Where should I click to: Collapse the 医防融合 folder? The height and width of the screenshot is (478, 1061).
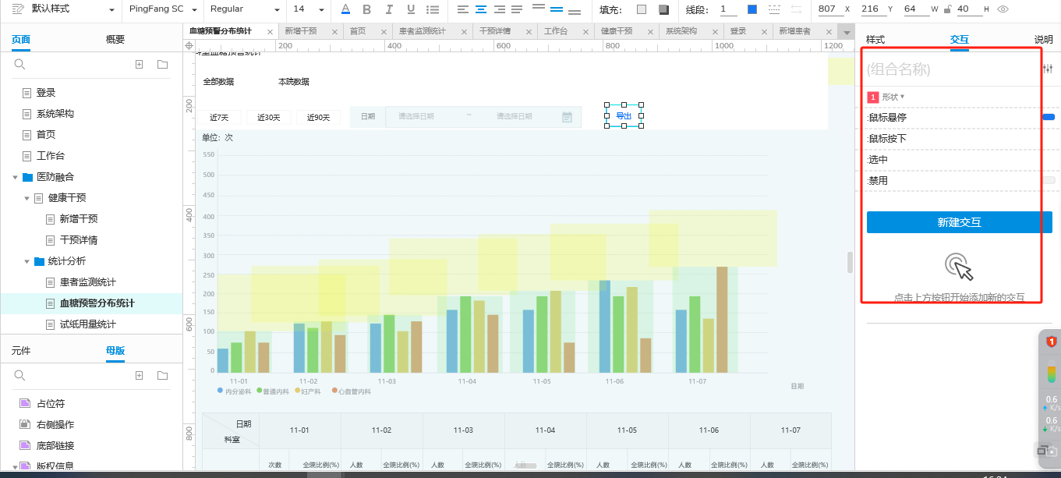[15, 177]
